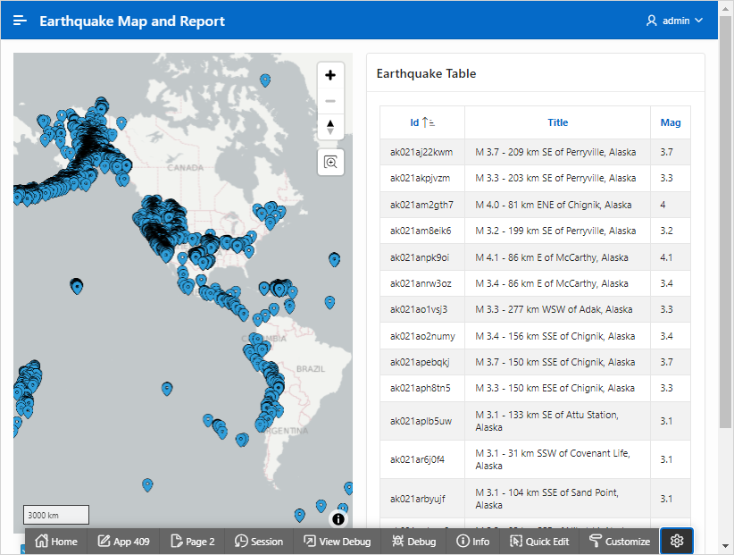734x555 pixels.
Task: Show map attribution info icon
Action: pyautogui.click(x=338, y=518)
